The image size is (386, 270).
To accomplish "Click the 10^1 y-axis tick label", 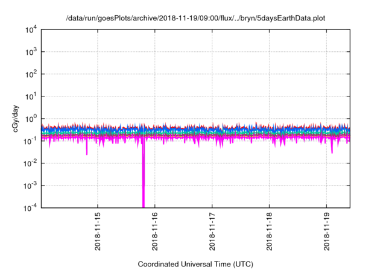I will [x=31, y=96].
